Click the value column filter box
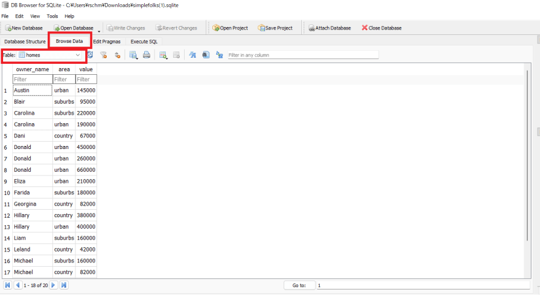The height and width of the screenshot is (295, 540). [x=86, y=79]
